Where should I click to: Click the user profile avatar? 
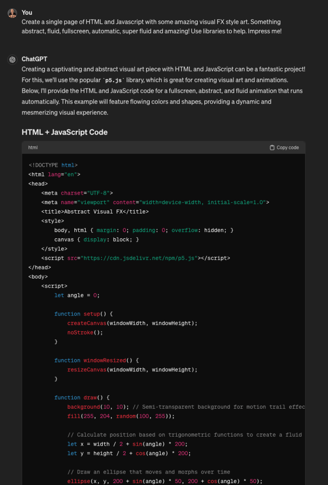(x=12, y=13)
